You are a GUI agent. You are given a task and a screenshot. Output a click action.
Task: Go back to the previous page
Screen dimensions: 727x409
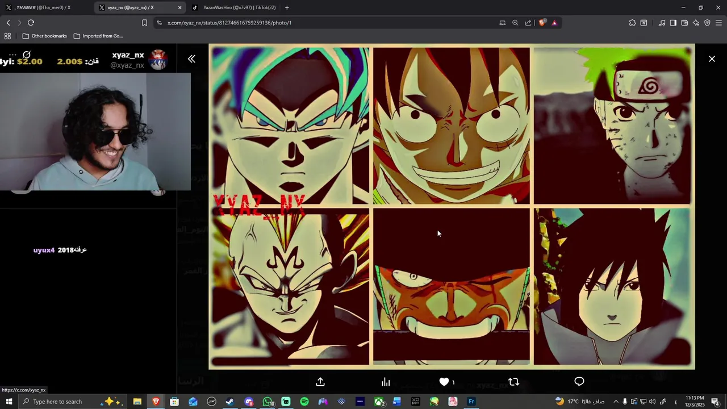tap(8, 23)
